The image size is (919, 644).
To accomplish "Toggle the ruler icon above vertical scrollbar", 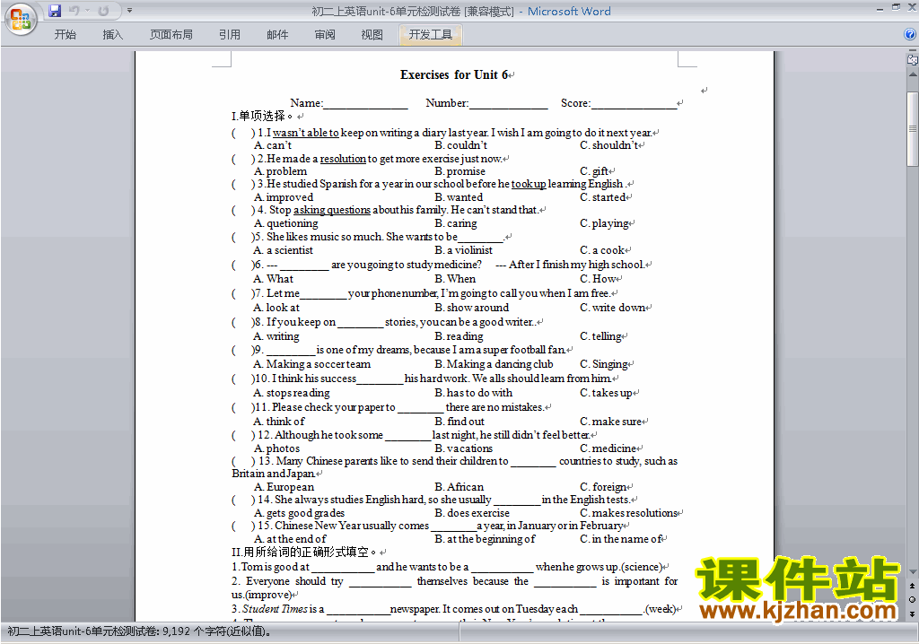I will (913, 59).
